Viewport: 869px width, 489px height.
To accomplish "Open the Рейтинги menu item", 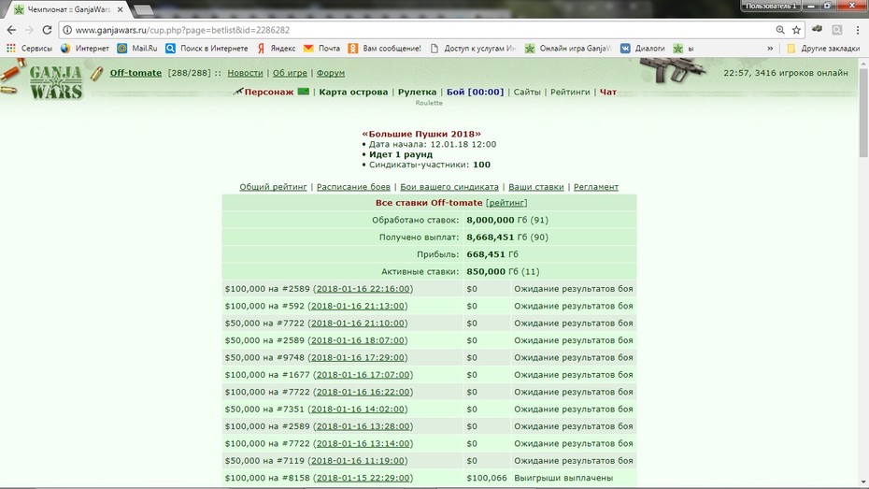I will pyautogui.click(x=570, y=92).
